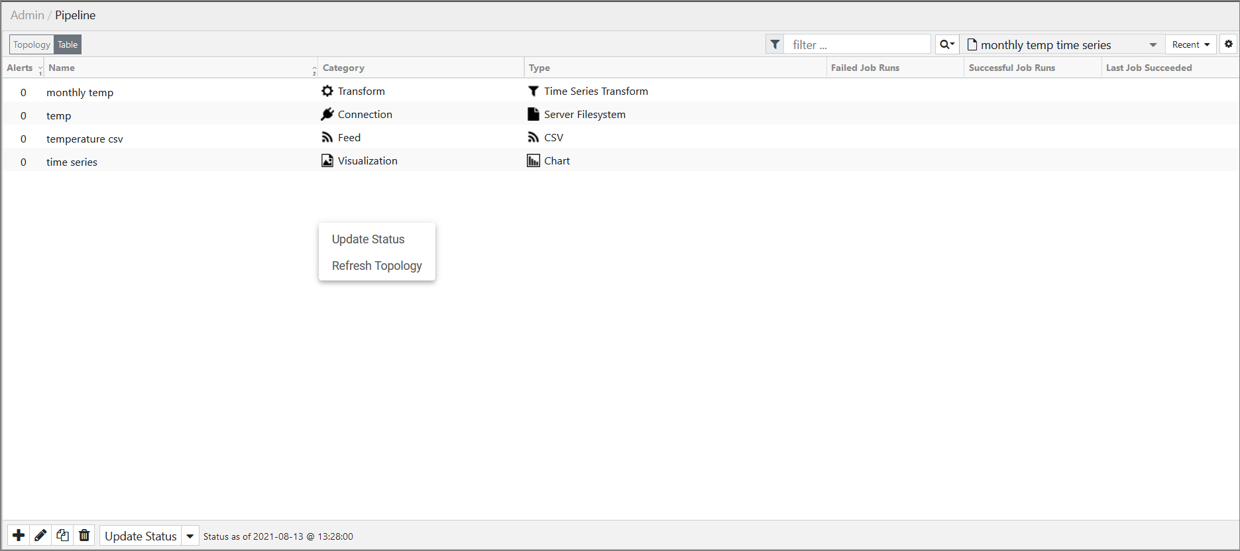Screen dimensions: 1240x551
Task: Expand the Update Status split-button arrow
Action: tap(190, 536)
